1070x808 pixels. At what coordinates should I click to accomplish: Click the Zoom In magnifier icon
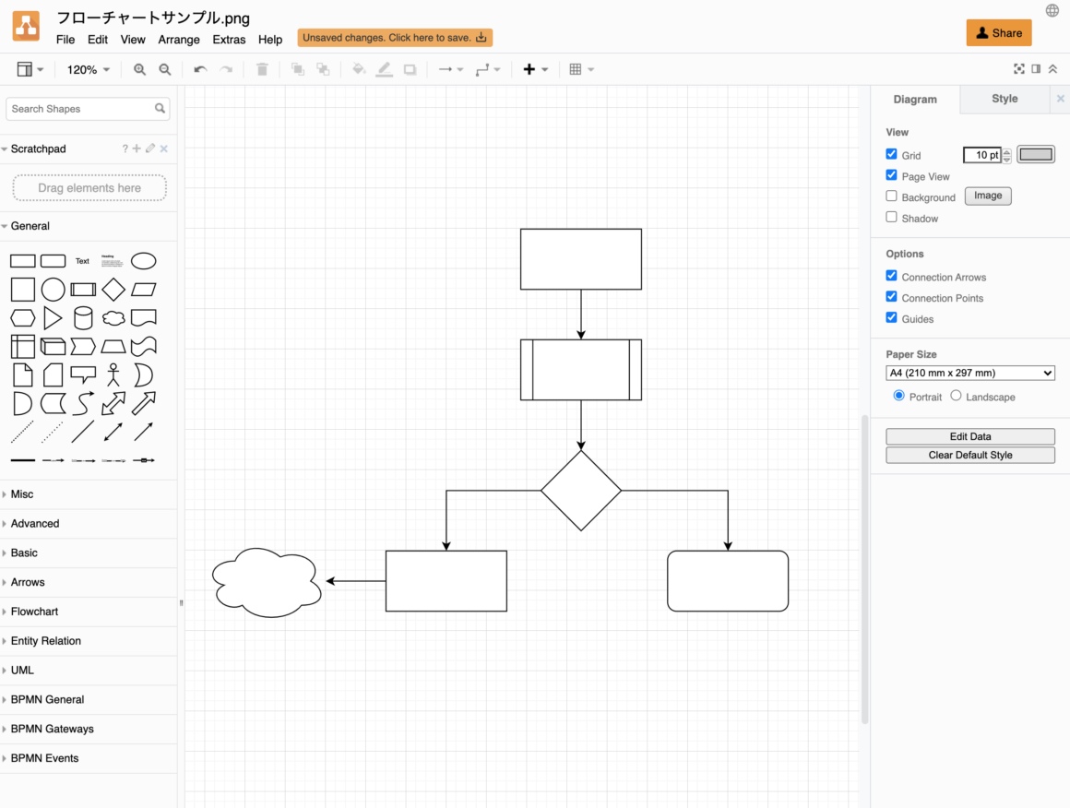pyautogui.click(x=139, y=69)
